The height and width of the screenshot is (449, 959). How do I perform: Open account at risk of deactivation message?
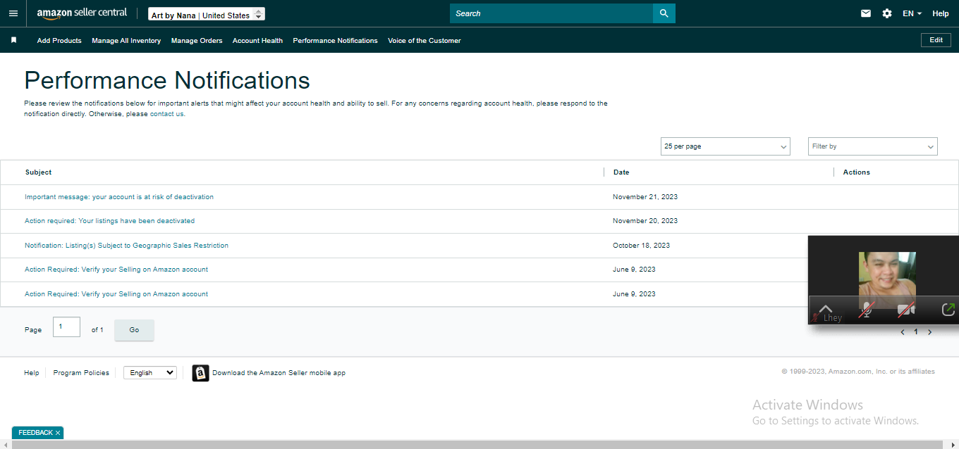coord(119,197)
